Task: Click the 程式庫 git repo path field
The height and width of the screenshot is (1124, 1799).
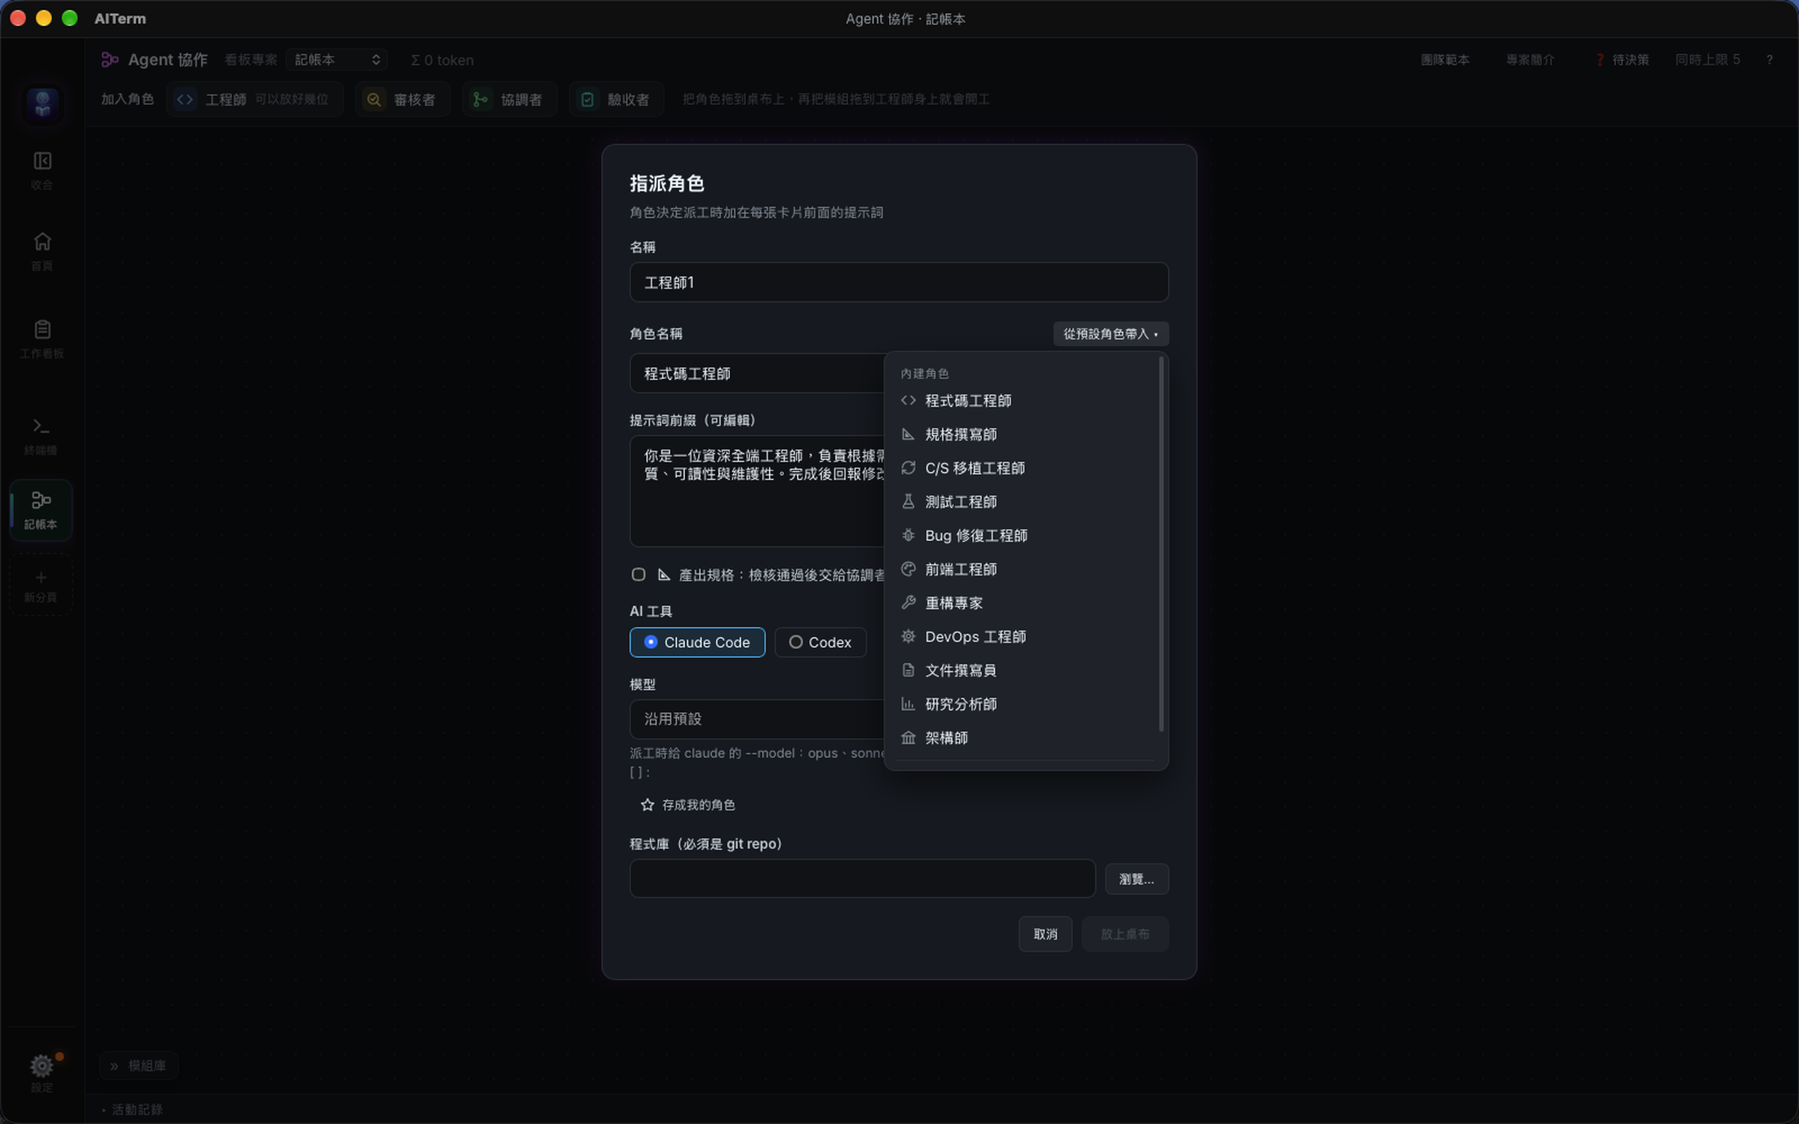Action: 862,878
